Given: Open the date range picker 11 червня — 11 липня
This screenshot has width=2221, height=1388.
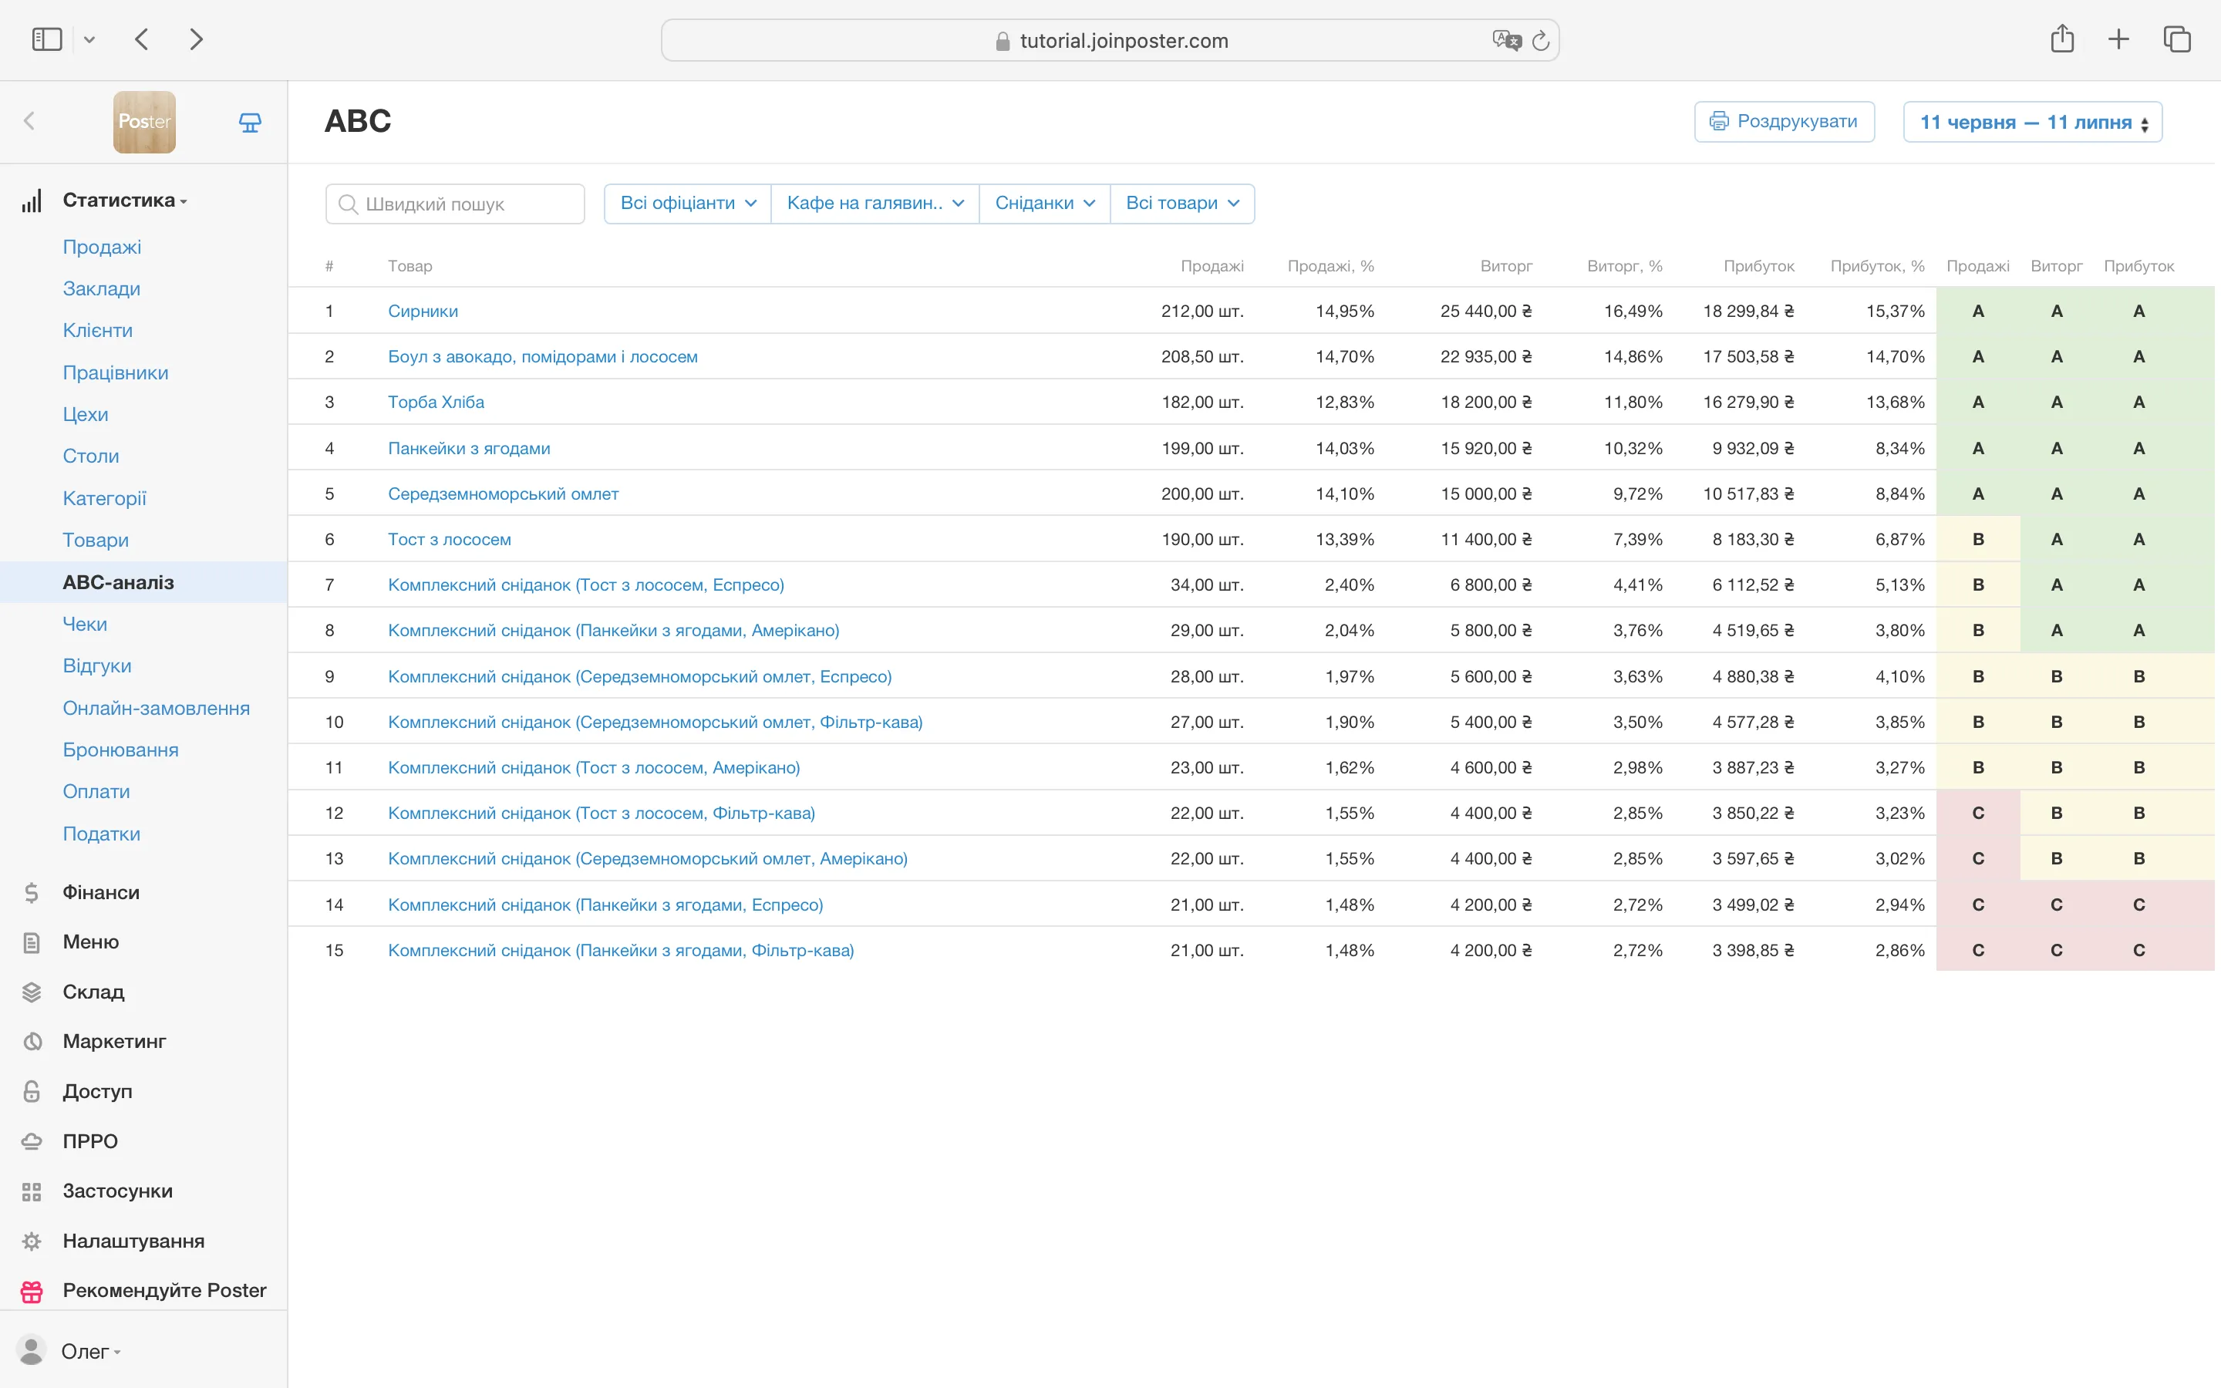Looking at the screenshot, I should point(2032,122).
